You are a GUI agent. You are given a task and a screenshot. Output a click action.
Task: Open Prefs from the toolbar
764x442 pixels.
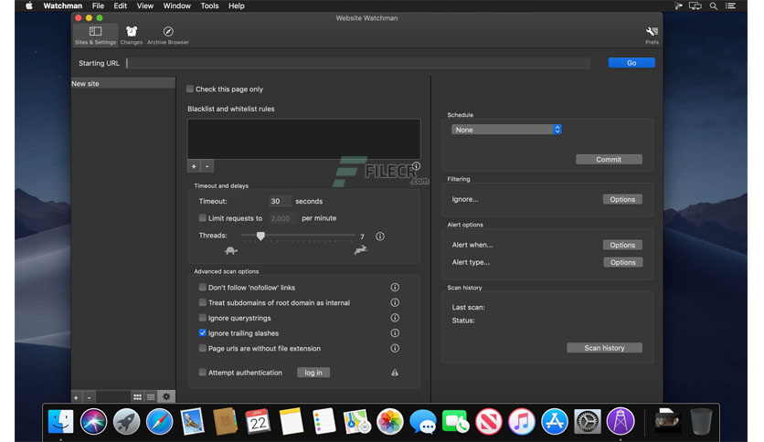pyautogui.click(x=652, y=35)
